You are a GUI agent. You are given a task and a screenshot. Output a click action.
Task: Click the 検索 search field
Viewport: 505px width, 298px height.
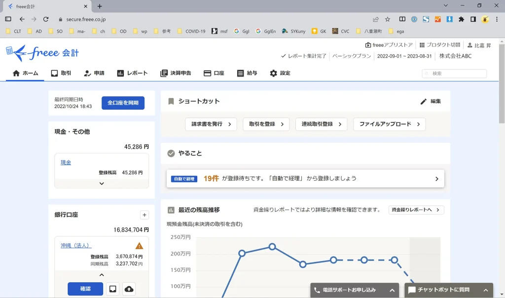point(454,74)
